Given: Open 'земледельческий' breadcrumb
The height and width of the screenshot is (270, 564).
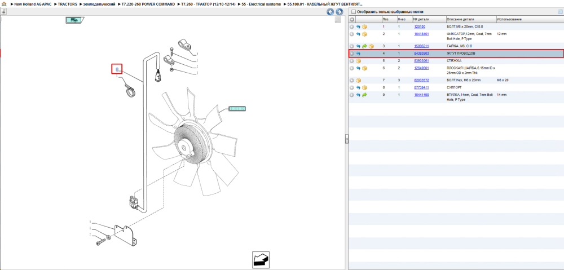Looking at the screenshot, I should pos(99,4).
